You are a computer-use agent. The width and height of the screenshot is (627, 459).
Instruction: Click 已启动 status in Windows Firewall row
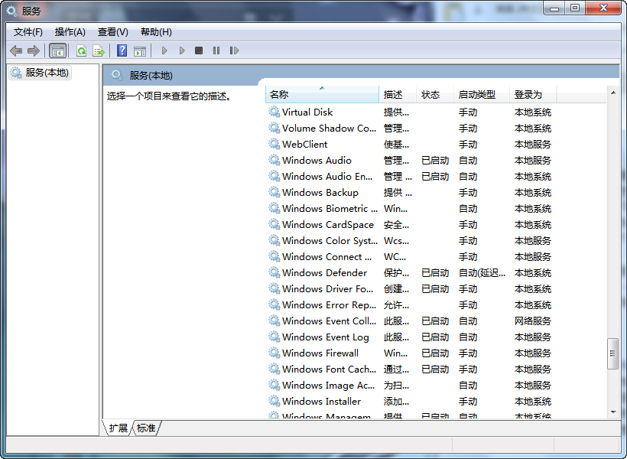point(435,353)
